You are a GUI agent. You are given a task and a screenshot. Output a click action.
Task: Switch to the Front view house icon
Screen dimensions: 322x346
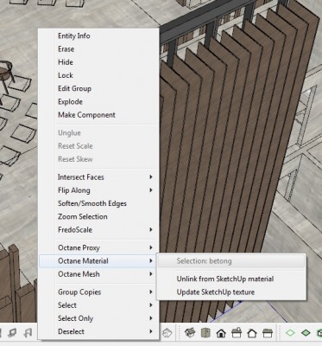click(221, 333)
